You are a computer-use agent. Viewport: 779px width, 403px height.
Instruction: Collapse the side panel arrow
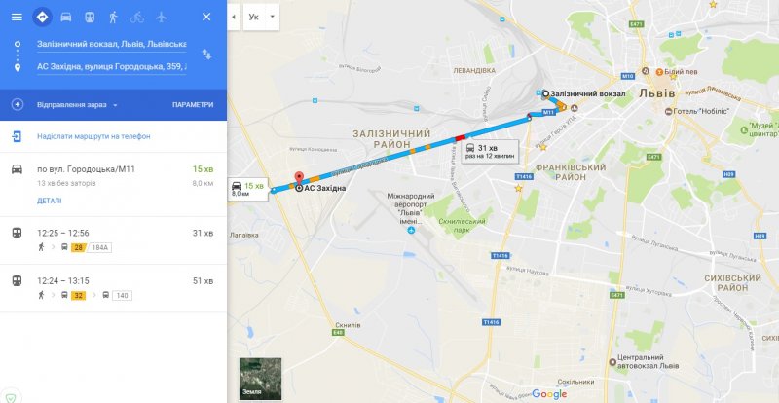coord(234,17)
